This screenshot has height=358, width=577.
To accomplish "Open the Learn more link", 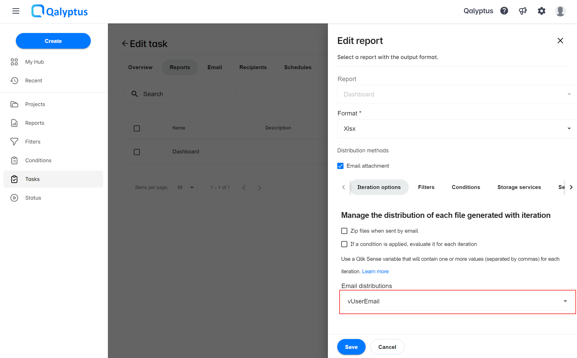I will point(375,271).
